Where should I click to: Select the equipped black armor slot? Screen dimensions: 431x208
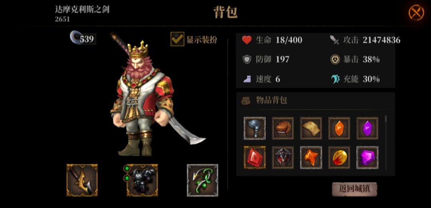pyautogui.click(x=142, y=180)
